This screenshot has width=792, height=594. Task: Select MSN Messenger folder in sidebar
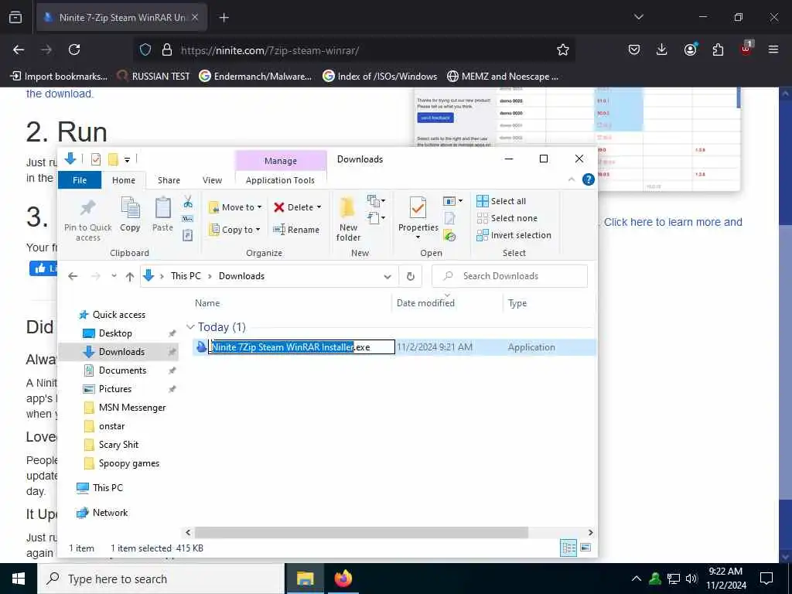[125, 408]
